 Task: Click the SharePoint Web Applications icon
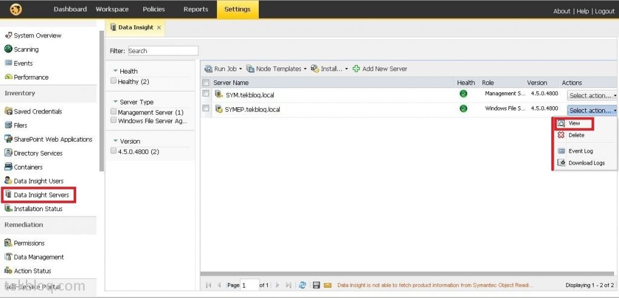[x=8, y=139]
